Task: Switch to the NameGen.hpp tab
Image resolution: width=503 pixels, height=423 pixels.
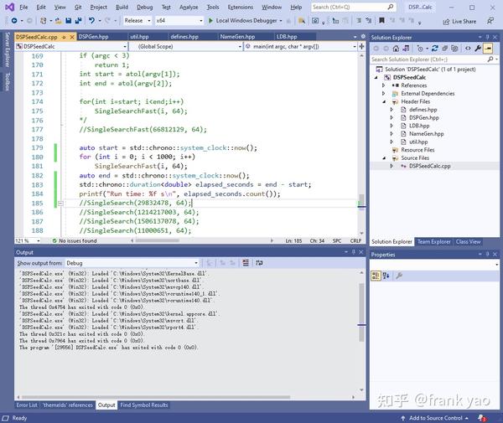Action: pyautogui.click(x=239, y=37)
